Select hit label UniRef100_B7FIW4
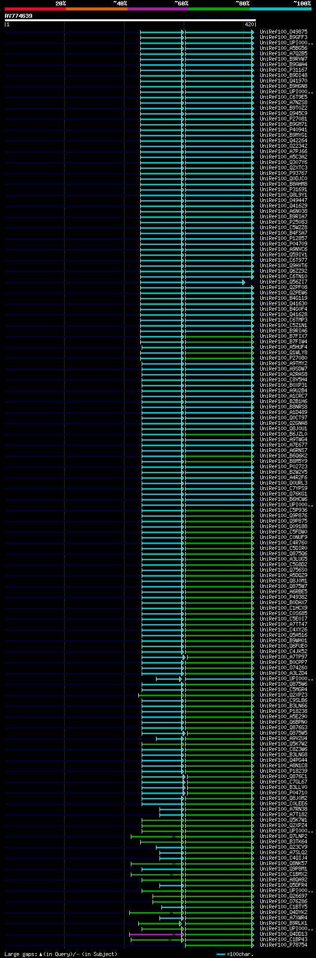This screenshot has width=316, height=958. 283,342
